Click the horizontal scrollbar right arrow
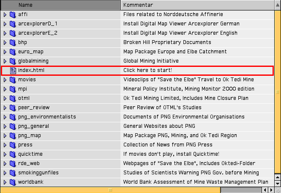Screen dimensions: 281x193 coord(271,190)
